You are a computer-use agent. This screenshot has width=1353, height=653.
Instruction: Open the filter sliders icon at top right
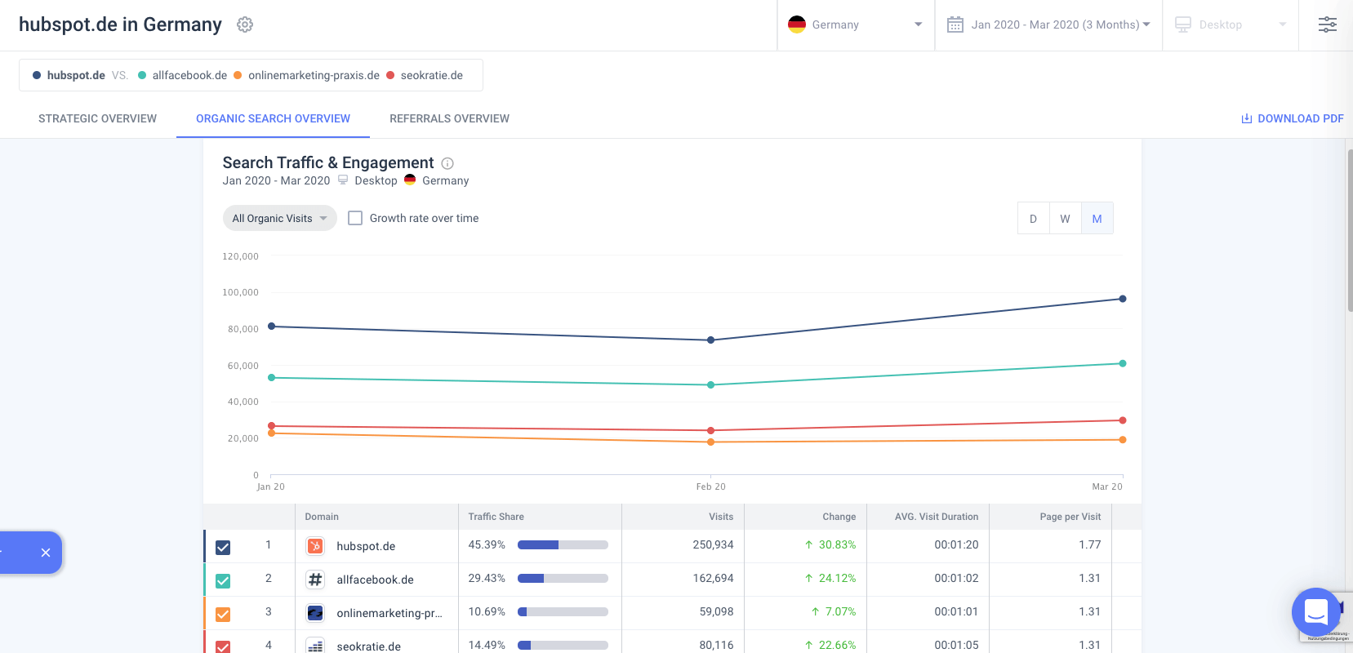tap(1328, 24)
